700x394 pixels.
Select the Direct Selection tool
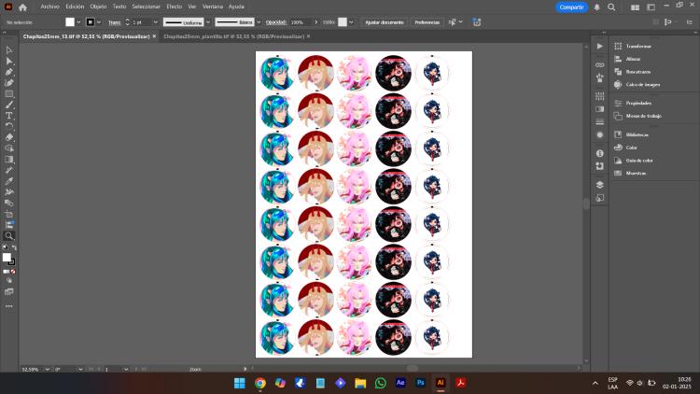point(9,61)
